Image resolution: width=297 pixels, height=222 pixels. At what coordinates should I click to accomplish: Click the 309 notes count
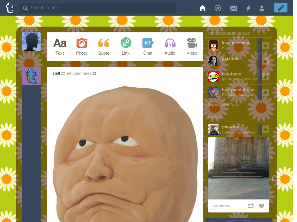point(221,206)
